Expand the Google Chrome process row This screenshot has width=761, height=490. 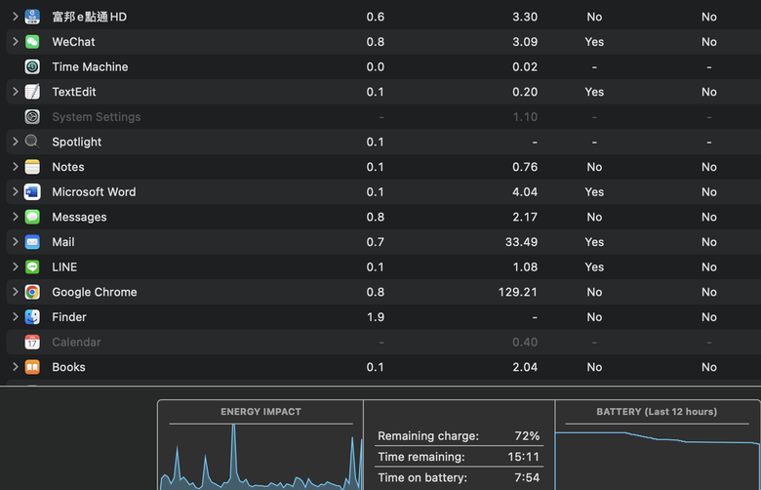coord(15,292)
